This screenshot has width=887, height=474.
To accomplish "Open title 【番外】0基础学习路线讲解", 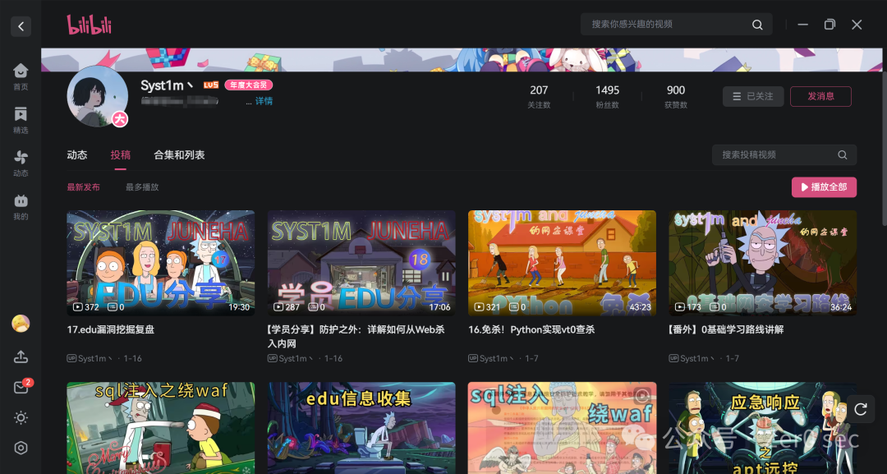I will (726, 329).
